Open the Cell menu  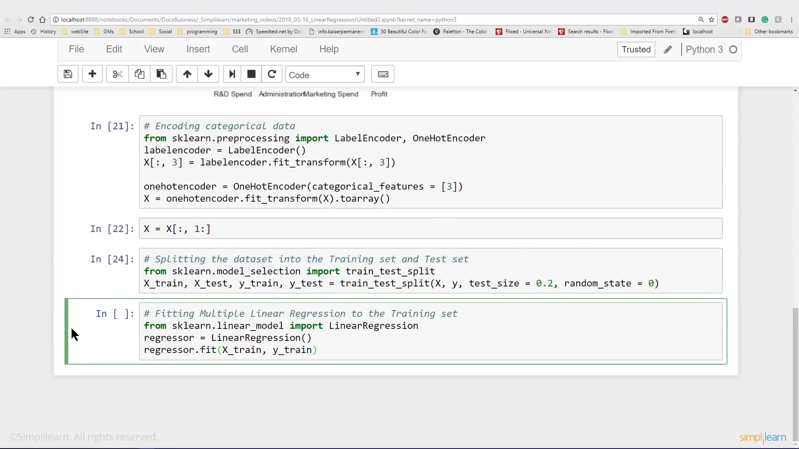(240, 49)
